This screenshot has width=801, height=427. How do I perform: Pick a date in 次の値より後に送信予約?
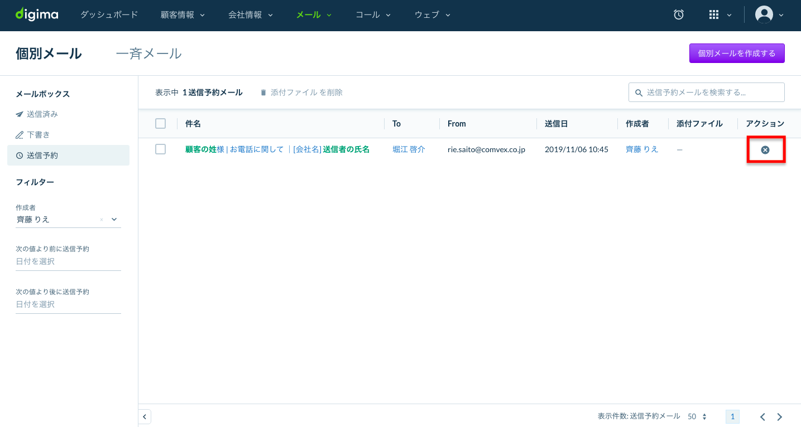pos(68,304)
